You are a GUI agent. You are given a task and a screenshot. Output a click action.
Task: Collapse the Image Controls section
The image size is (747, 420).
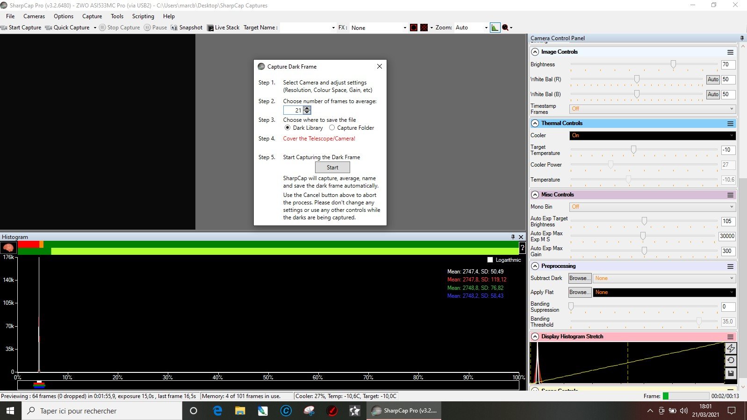535,52
